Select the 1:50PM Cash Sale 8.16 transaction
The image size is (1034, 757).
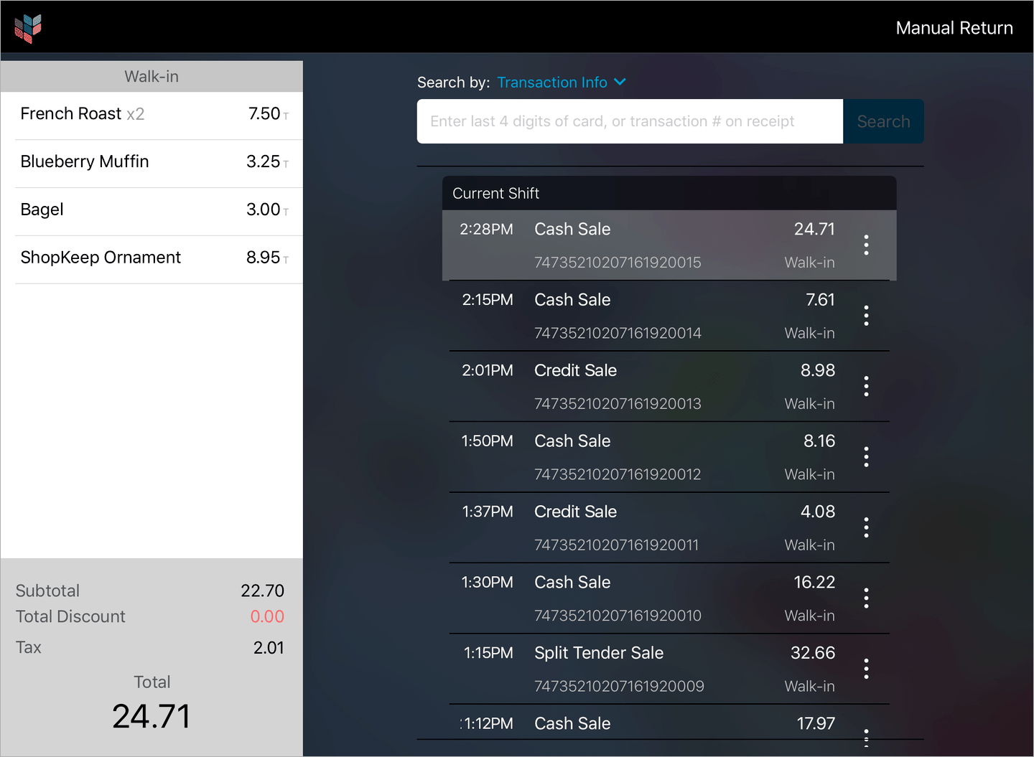pyautogui.click(x=669, y=457)
